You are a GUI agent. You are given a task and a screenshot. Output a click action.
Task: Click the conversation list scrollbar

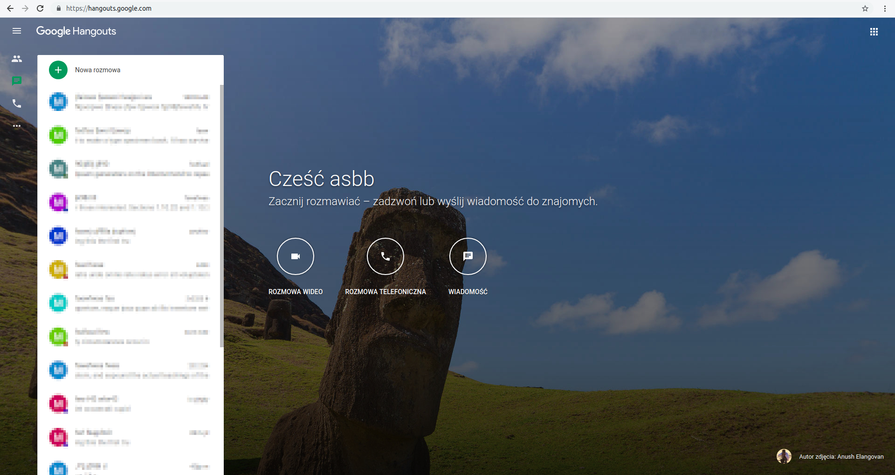[221, 214]
